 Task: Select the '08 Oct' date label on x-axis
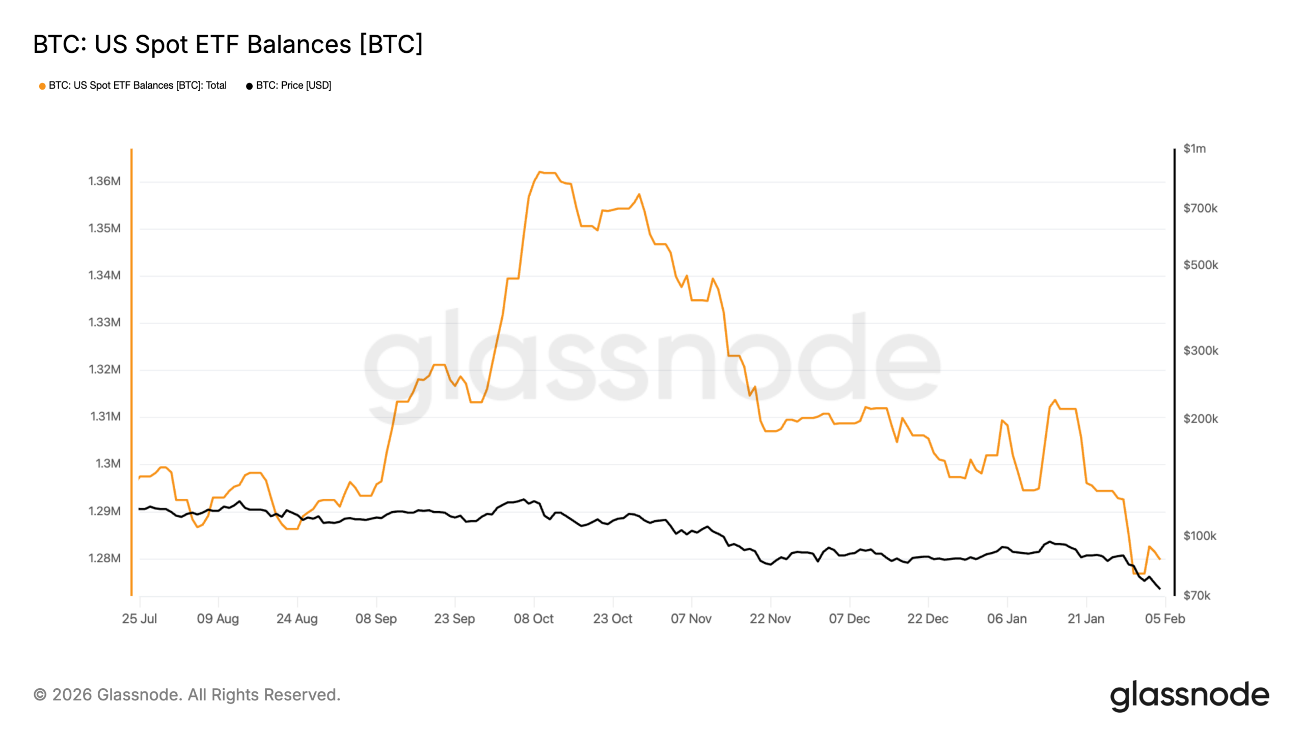[533, 619]
